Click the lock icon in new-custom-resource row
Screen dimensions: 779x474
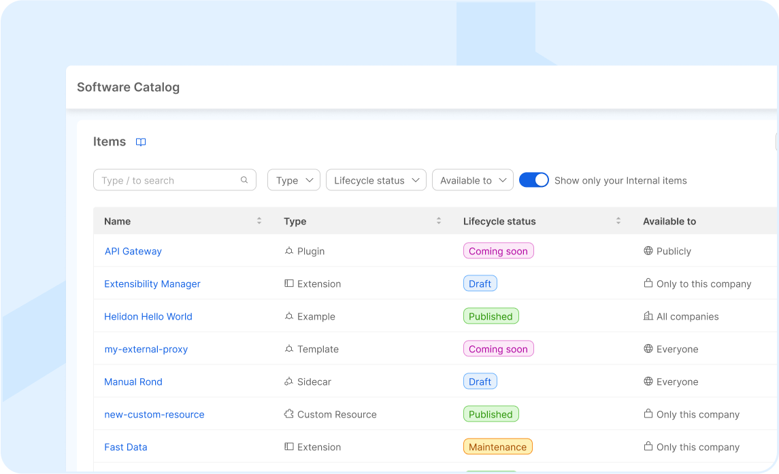648,414
